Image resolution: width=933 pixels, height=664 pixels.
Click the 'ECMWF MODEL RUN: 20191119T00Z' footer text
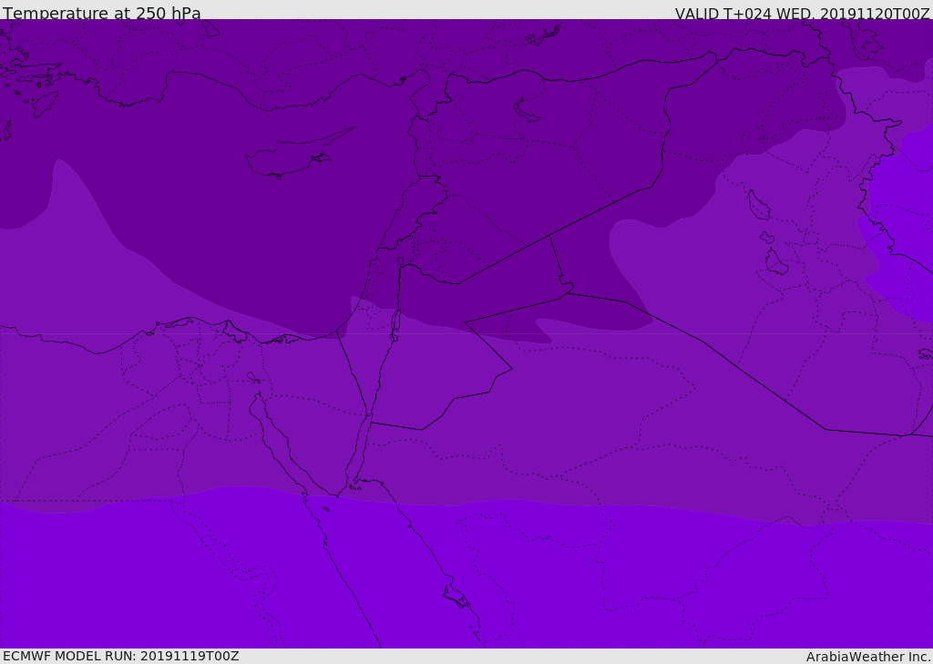coord(121,656)
